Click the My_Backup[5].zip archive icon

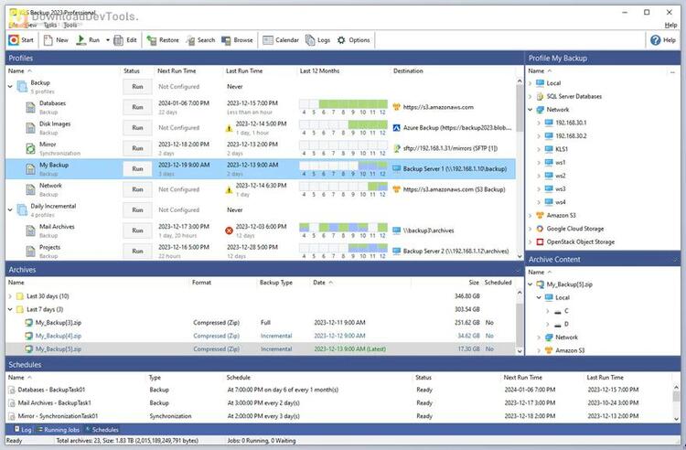28,349
